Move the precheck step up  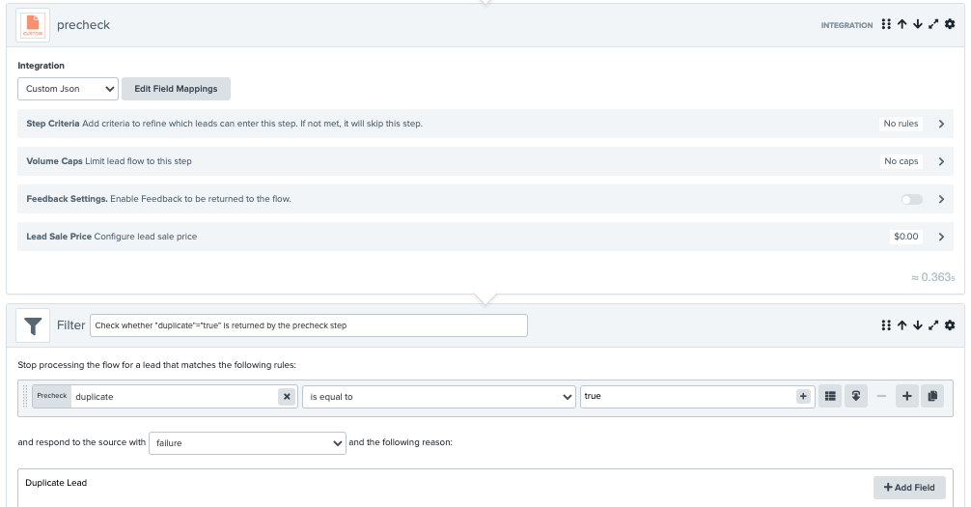tap(902, 24)
